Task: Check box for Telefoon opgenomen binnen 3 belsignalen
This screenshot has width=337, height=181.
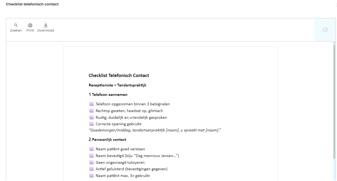Action: coord(91,104)
